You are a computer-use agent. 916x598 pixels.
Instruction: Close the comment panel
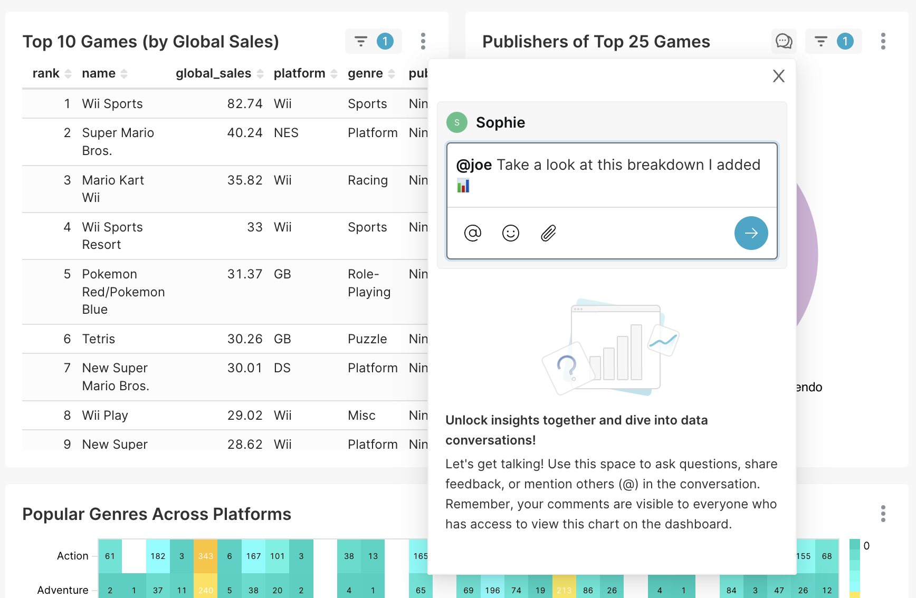point(779,76)
